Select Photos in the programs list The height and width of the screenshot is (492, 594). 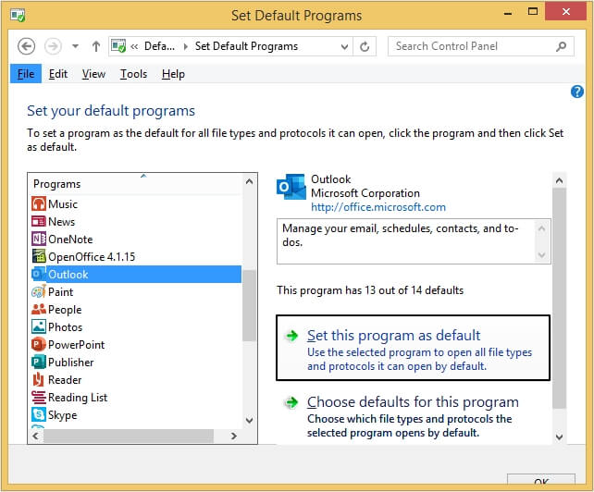point(136,326)
